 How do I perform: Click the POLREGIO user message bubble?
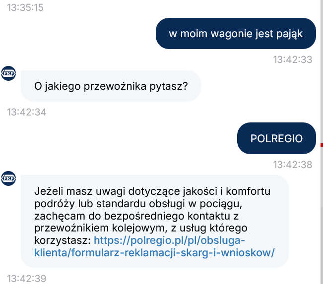(x=276, y=138)
